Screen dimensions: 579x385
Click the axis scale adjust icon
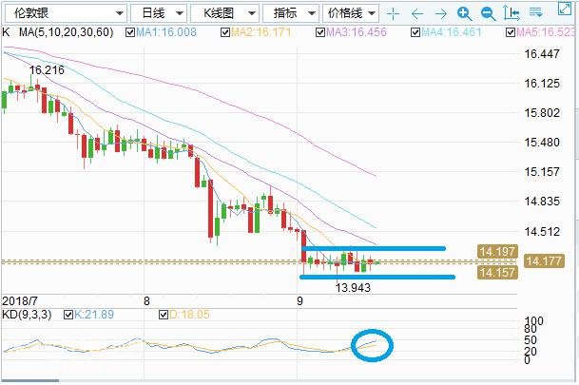tap(511, 13)
